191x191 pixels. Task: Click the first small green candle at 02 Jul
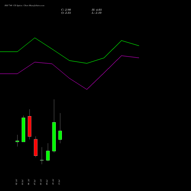click(x=17, y=141)
